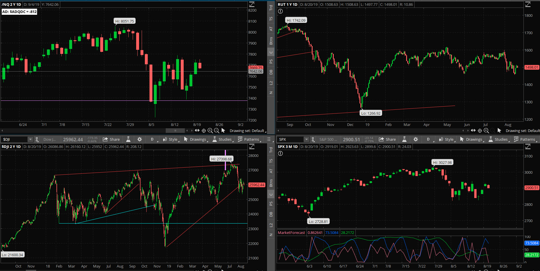Toggle DB sidebar tab beside /NQ chart

[x=271, y=72]
